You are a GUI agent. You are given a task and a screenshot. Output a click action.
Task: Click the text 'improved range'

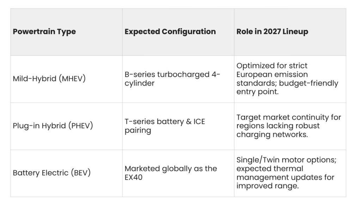coord(267,186)
